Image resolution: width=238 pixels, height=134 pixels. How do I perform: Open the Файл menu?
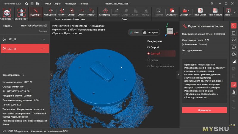coord(48,4)
